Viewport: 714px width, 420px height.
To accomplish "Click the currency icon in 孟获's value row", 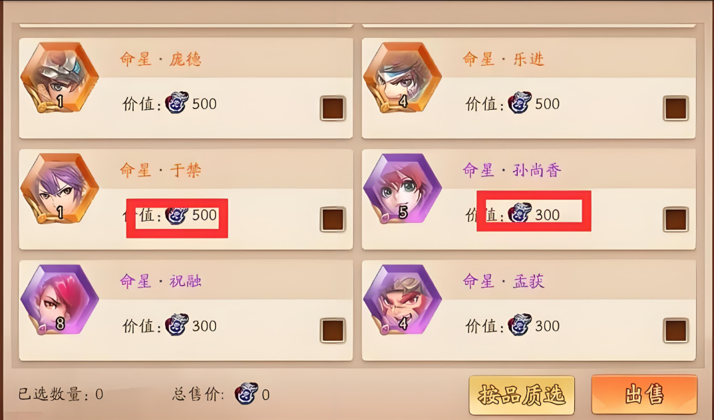I will coord(520,325).
